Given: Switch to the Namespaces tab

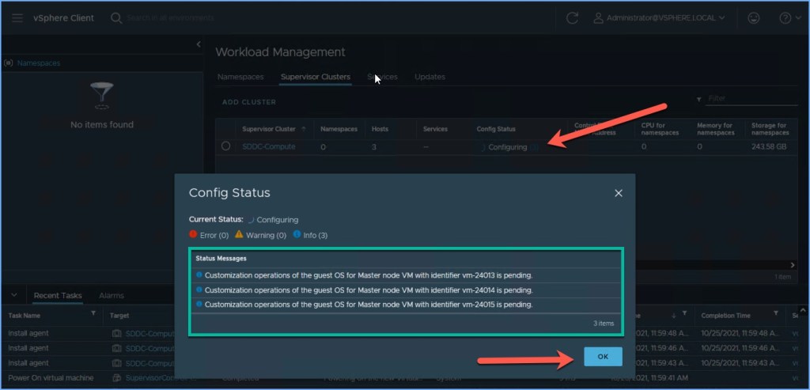Looking at the screenshot, I should click(x=240, y=77).
